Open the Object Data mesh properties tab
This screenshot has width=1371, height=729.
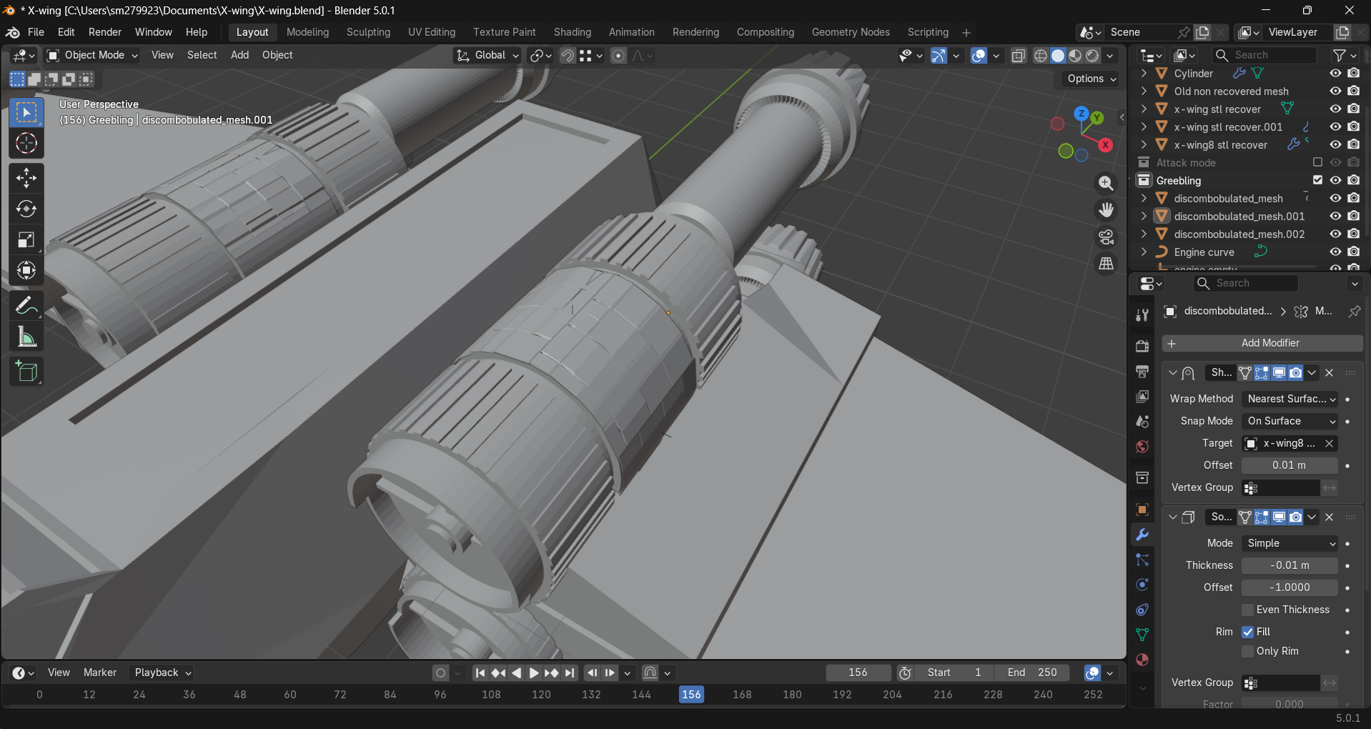point(1142,635)
